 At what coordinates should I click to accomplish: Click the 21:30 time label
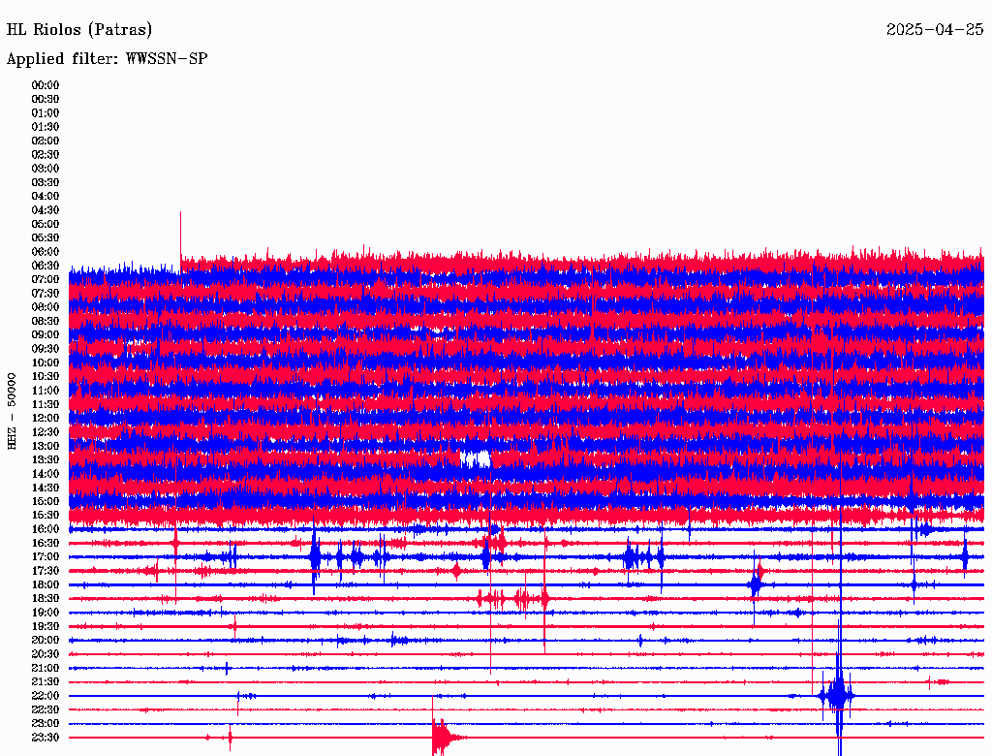46,682
